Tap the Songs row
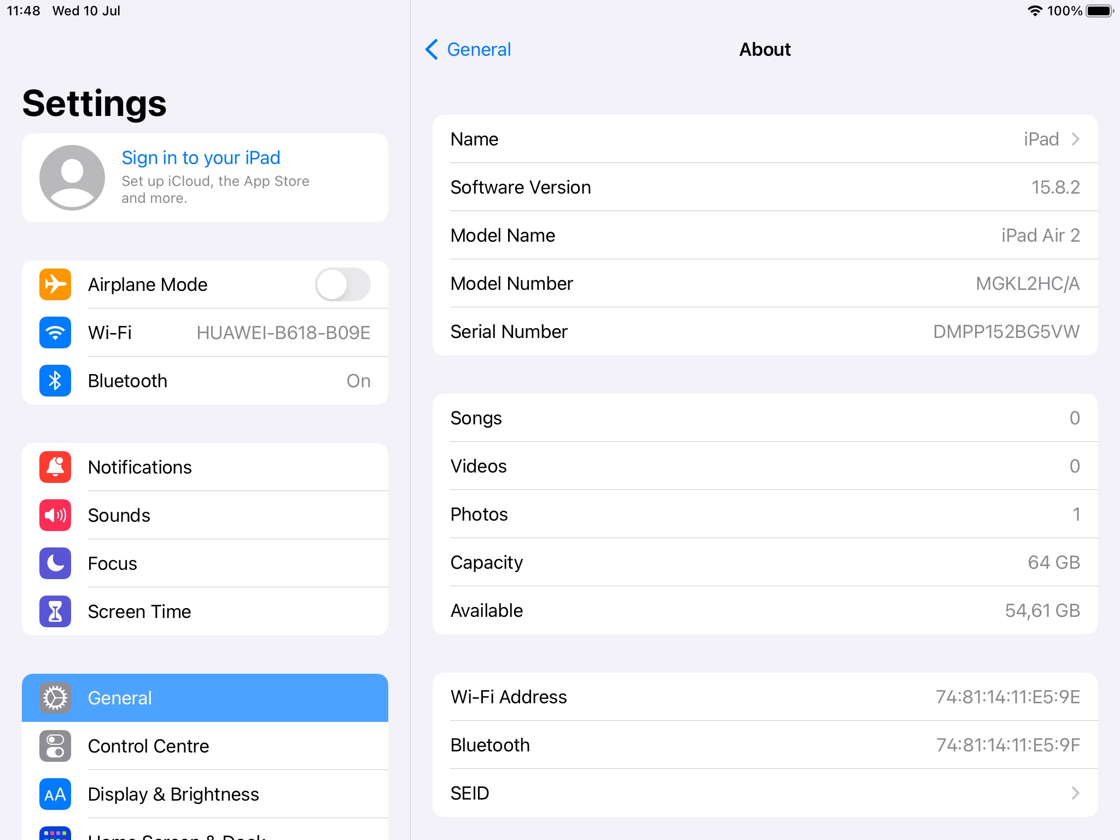The image size is (1120, 840). [x=765, y=418]
